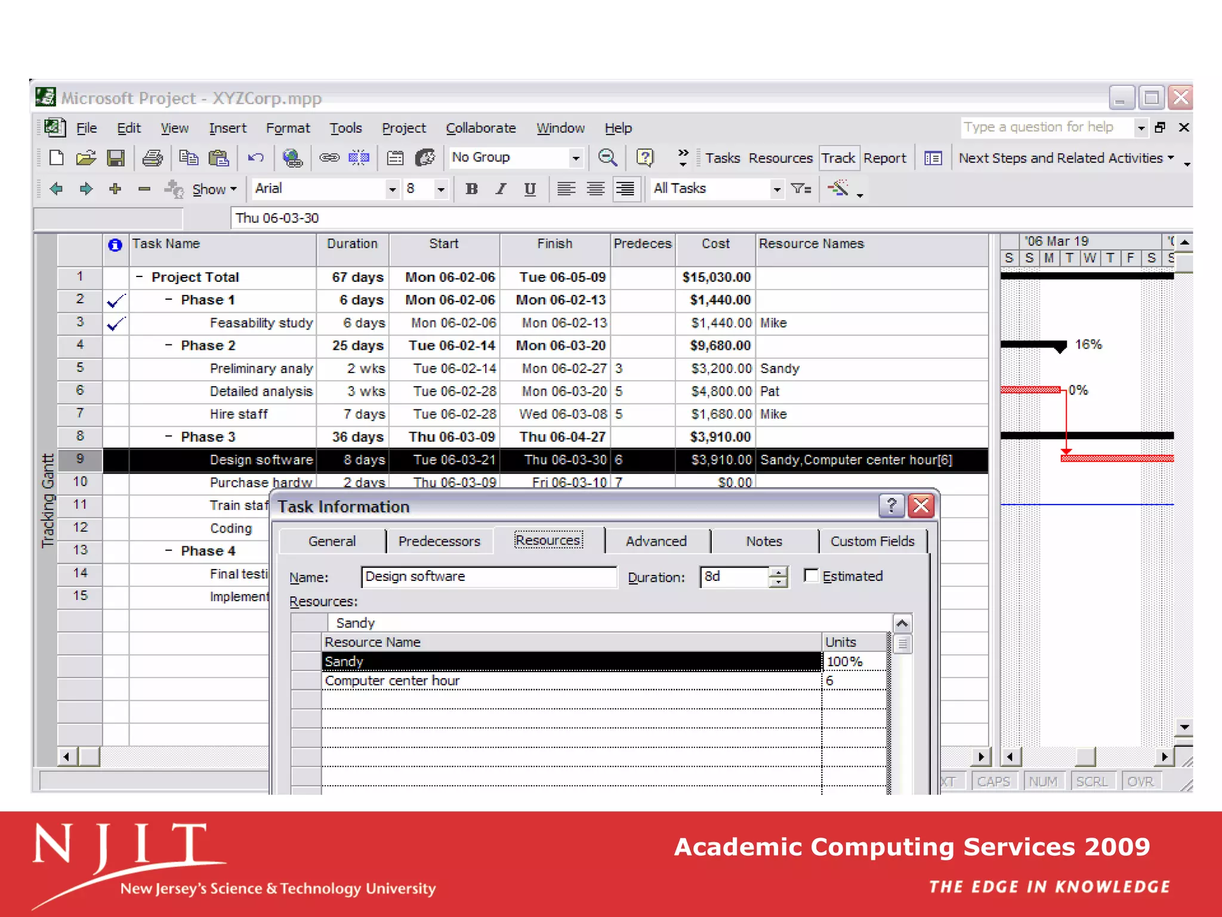Click the Task Information help button
This screenshot has height=917, width=1222.
[891, 506]
